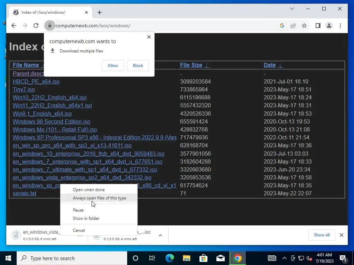Choose Open when done in context menu
354x265 pixels.
coord(99,190)
